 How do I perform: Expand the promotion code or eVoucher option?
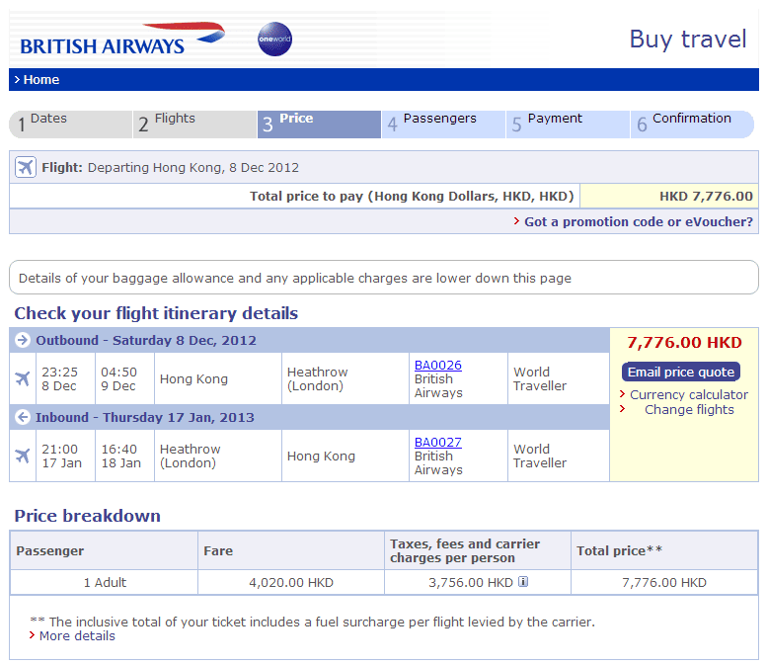pos(638,222)
